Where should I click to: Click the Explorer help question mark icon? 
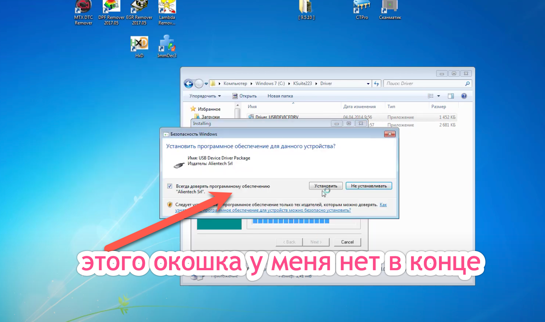464,96
